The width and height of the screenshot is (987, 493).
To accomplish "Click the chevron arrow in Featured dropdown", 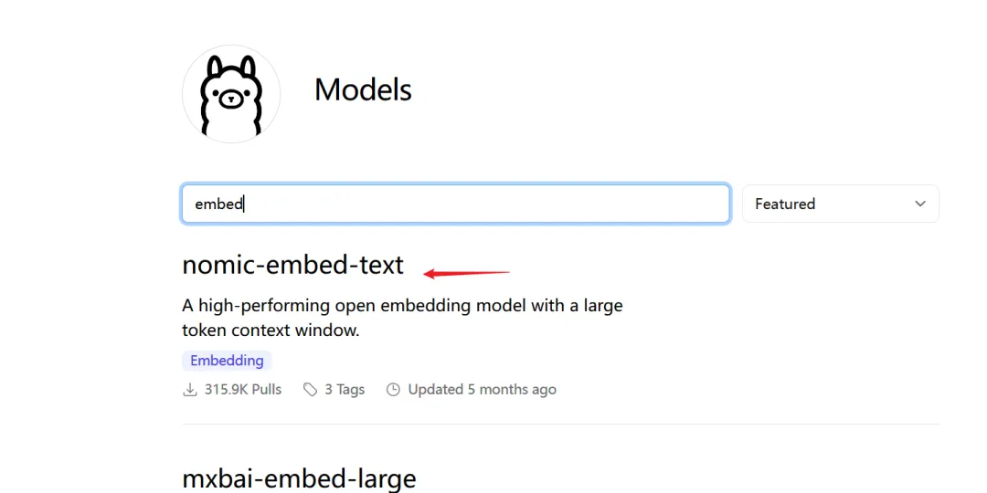I will [x=920, y=204].
